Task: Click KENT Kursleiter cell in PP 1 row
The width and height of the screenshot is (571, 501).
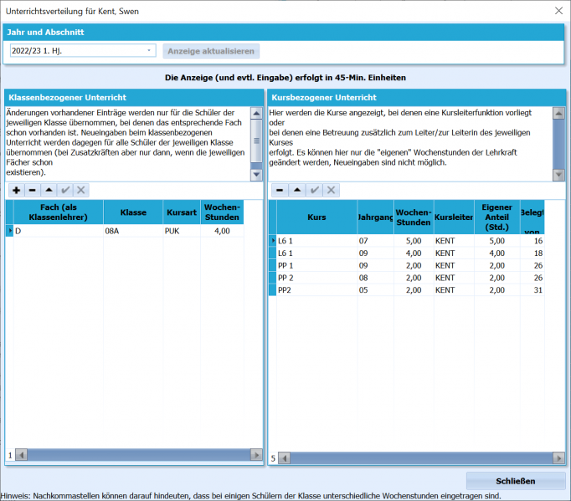Action: click(454, 266)
